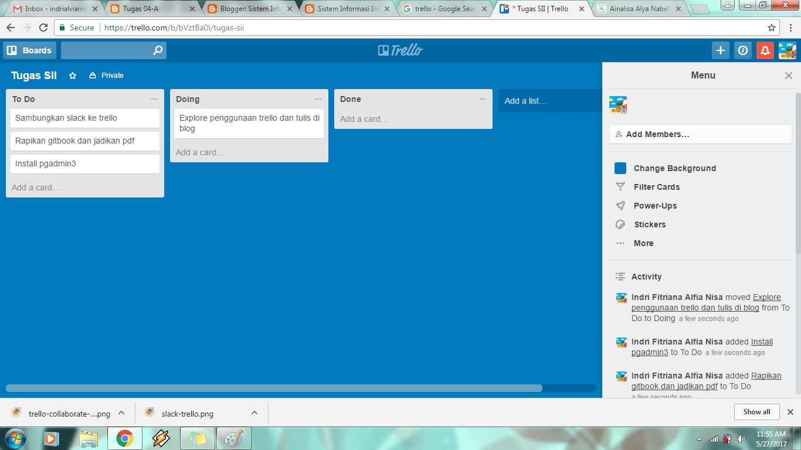The height and width of the screenshot is (450, 801).
Task: Expand trello-collaborate download options arrow
Action: 121,412
